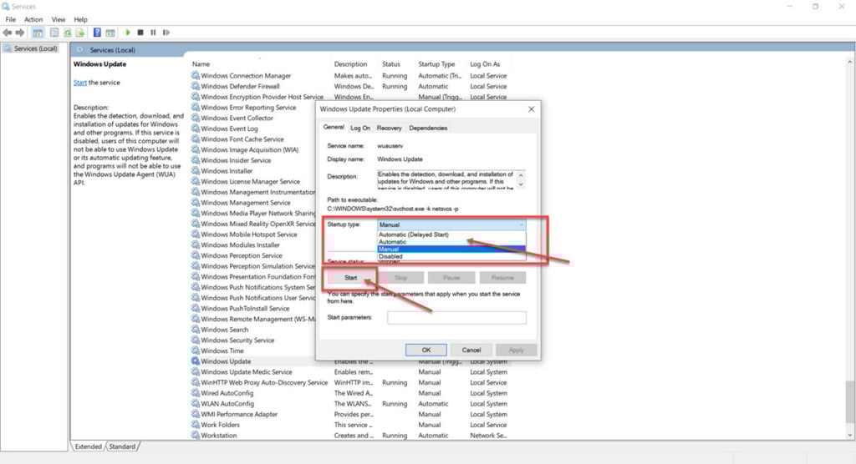Screen dimensions: 856x464
Task: Switch to the Recovery tab
Action: (x=390, y=129)
